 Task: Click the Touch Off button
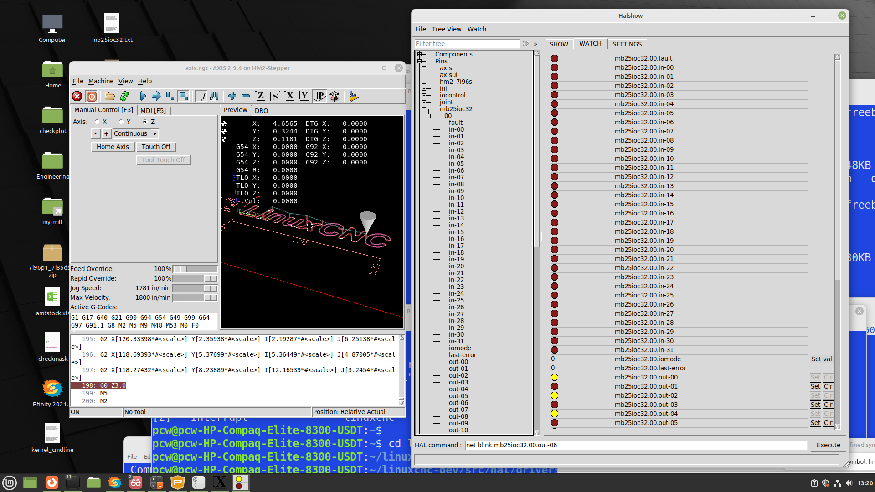156,147
